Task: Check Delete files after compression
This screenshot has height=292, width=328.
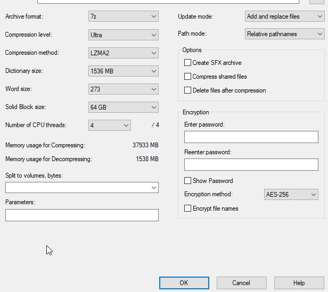Action: tap(187, 90)
